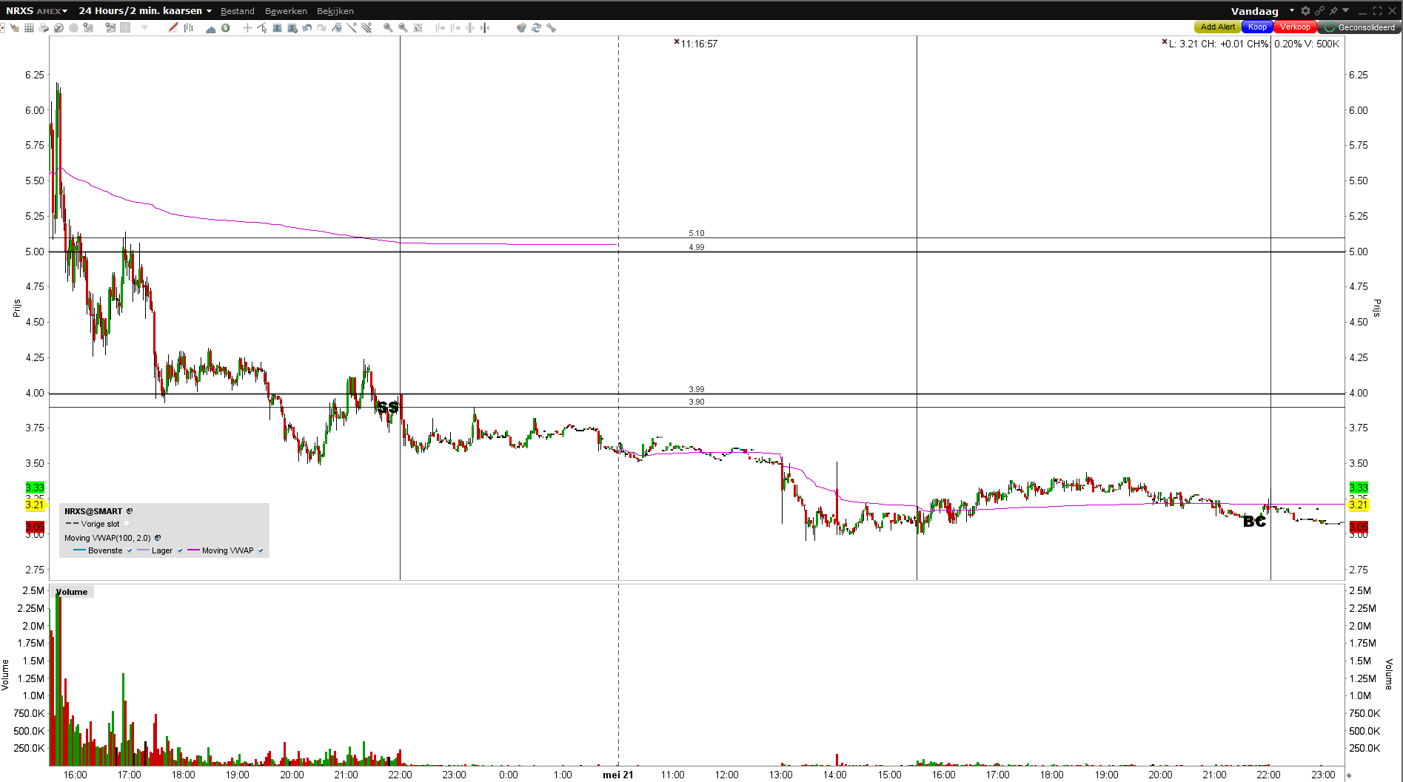Viewport: 1403px width, 782px height.
Task: Click the globe info icon beside refresh
Action: pyautogui.click(x=521, y=28)
